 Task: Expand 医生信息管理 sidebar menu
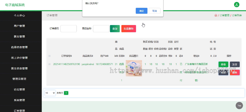(x=19, y=68)
